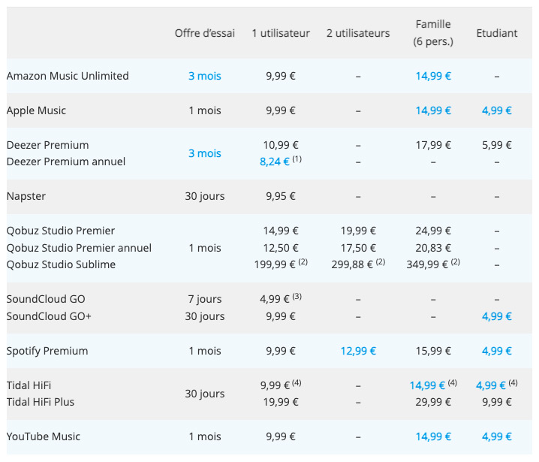Image resolution: width=539 pixels, height=462 pixels.
Task: Click the Tidal HiFi row label
Action: (x=29, y=385)
